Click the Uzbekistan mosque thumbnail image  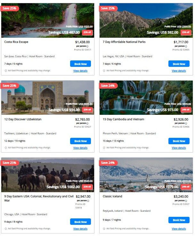coord(48,98)
